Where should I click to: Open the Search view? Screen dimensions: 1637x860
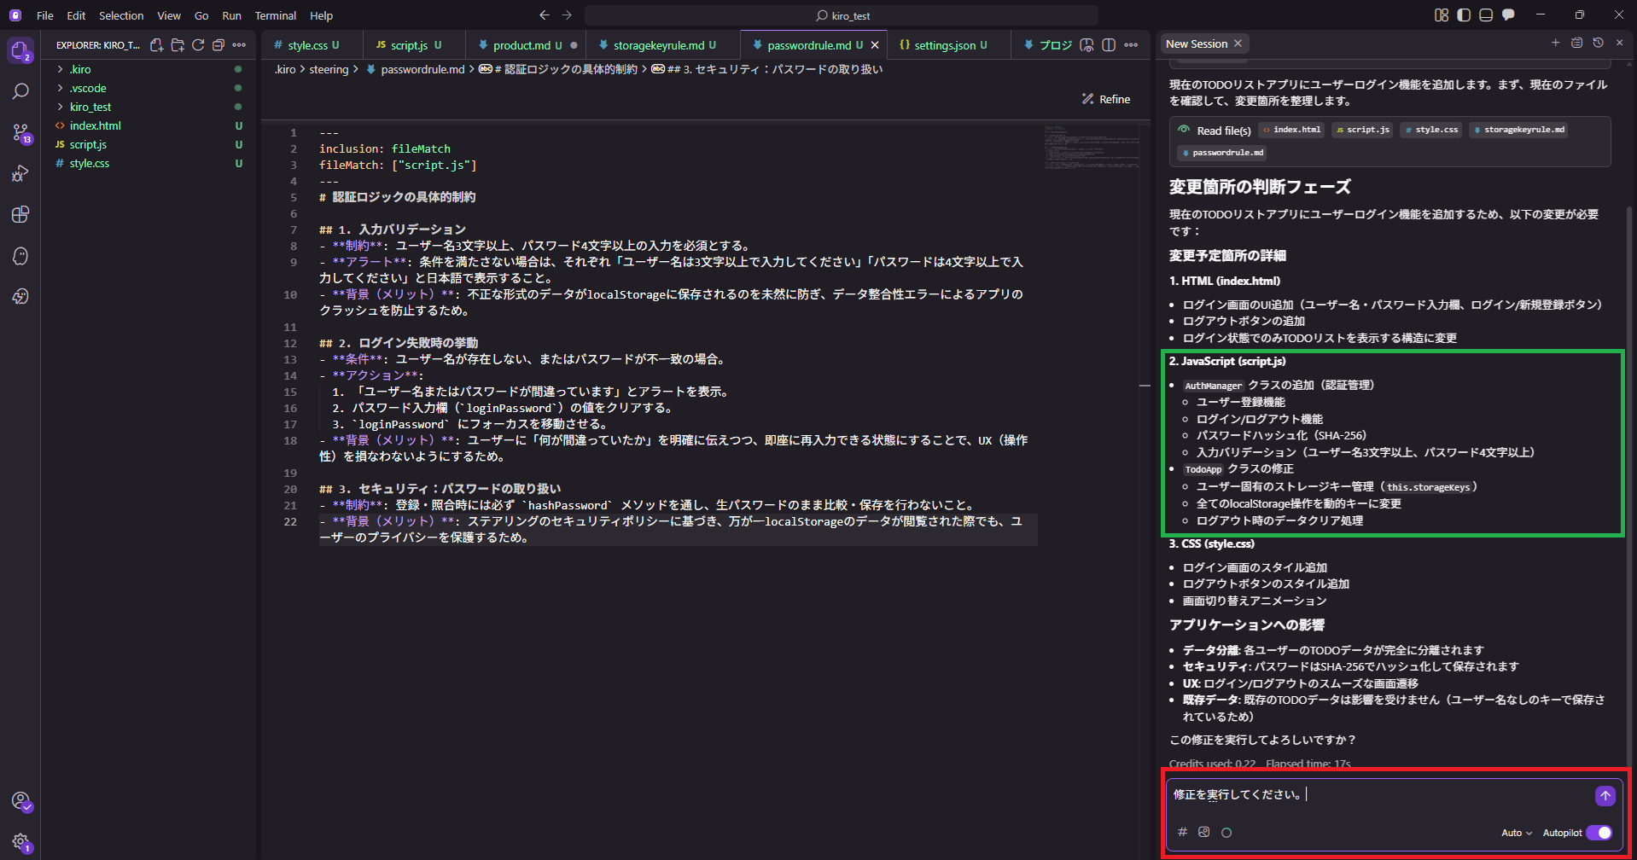[20, 90]
